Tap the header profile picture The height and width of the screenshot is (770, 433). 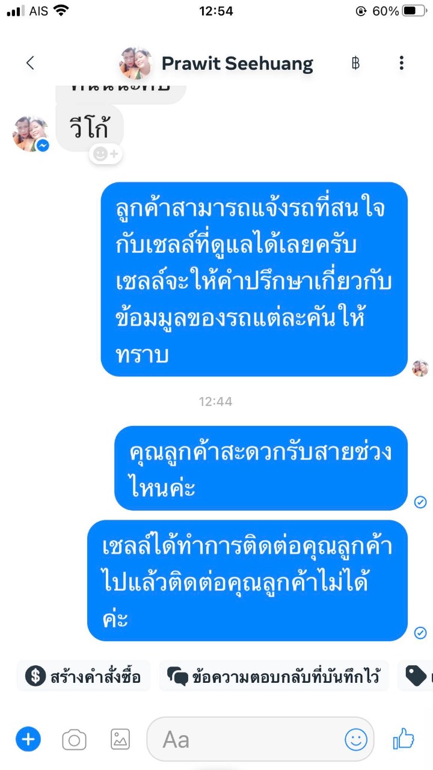pos(135,63)
